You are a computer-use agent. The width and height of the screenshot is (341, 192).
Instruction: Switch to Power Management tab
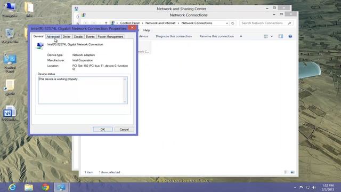pyautogui.click(x=110, y=37)
